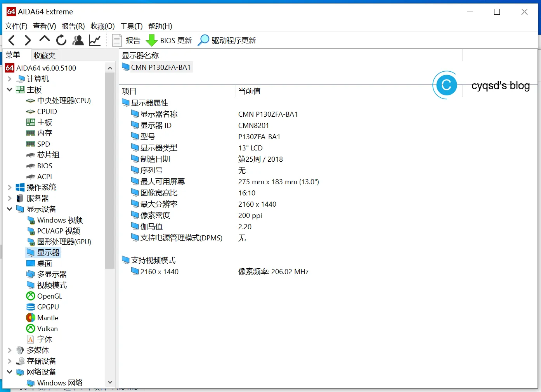Open the 查看(V) menu
The image size is (541, 392).
coord(45,26)
